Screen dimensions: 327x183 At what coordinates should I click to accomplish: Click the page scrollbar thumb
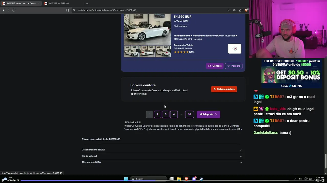326,161
